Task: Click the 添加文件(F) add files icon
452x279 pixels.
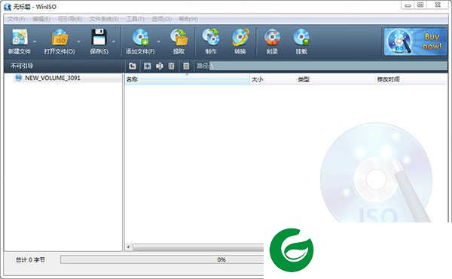Action: tap(140, 38)
